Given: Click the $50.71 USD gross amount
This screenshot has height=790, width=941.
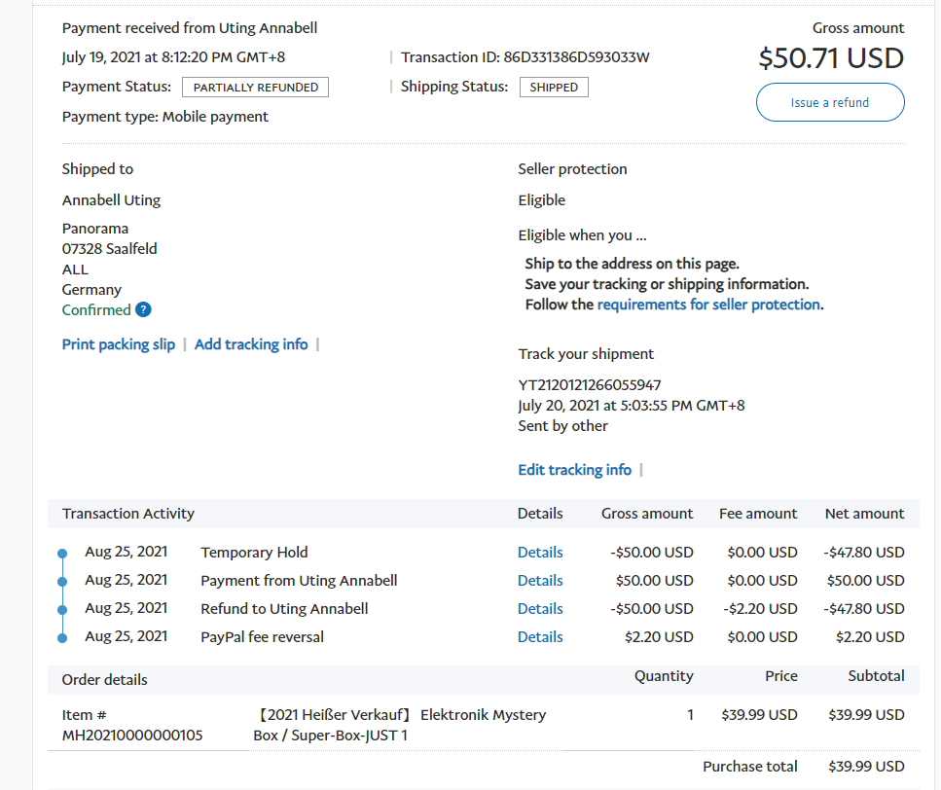Looking at the screenshot, I should pos(831,58).
